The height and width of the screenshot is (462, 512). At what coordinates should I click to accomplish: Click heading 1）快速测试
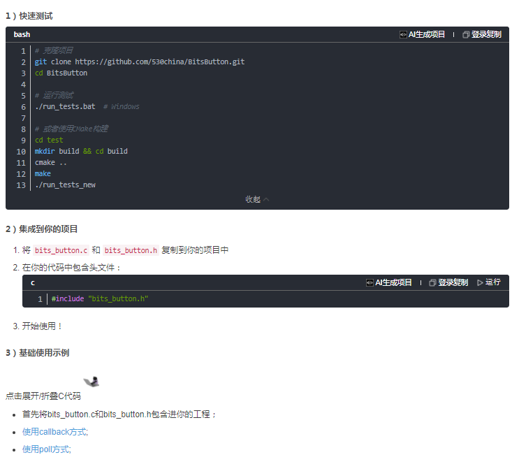tap(29, 16)
